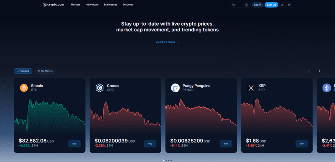The height and width of the screenshot is (162, 335).
Task: Click the Pudgy Penguins card title
Action: coord(196,86)
